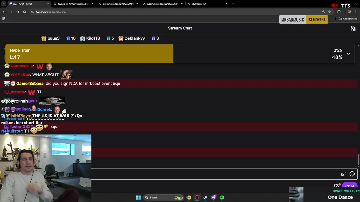Click the emote image in WHYxDoc's message
The width and height of the screenshot is (360, 202).
66,75
